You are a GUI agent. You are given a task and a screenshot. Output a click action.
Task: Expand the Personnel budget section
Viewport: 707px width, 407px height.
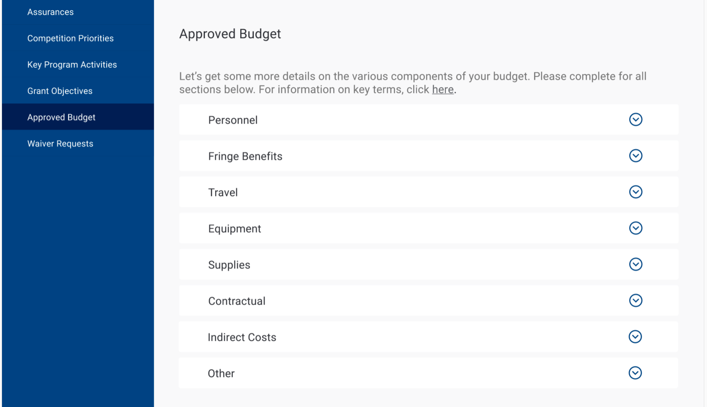pyautogui.click(x=233, y=120)
